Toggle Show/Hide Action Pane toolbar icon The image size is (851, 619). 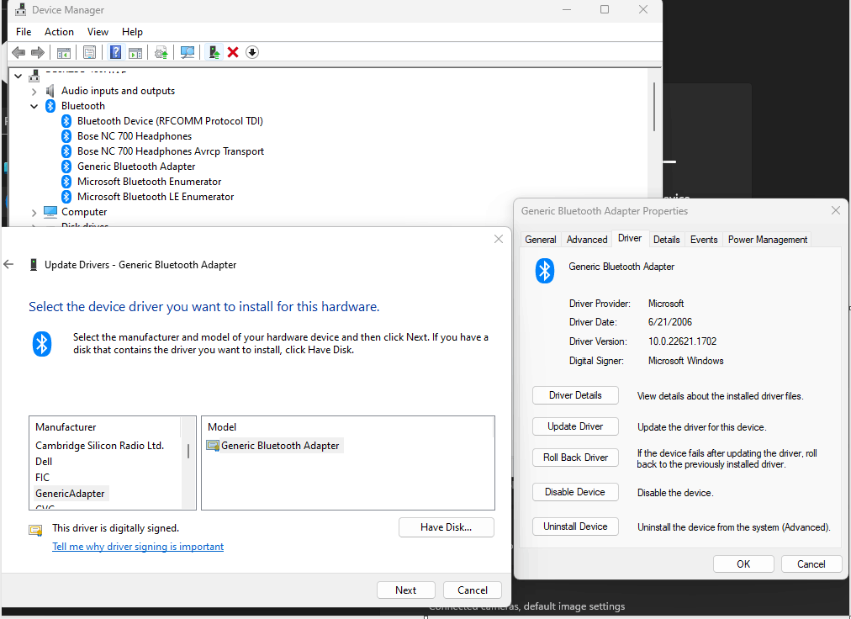coord(135,52)
